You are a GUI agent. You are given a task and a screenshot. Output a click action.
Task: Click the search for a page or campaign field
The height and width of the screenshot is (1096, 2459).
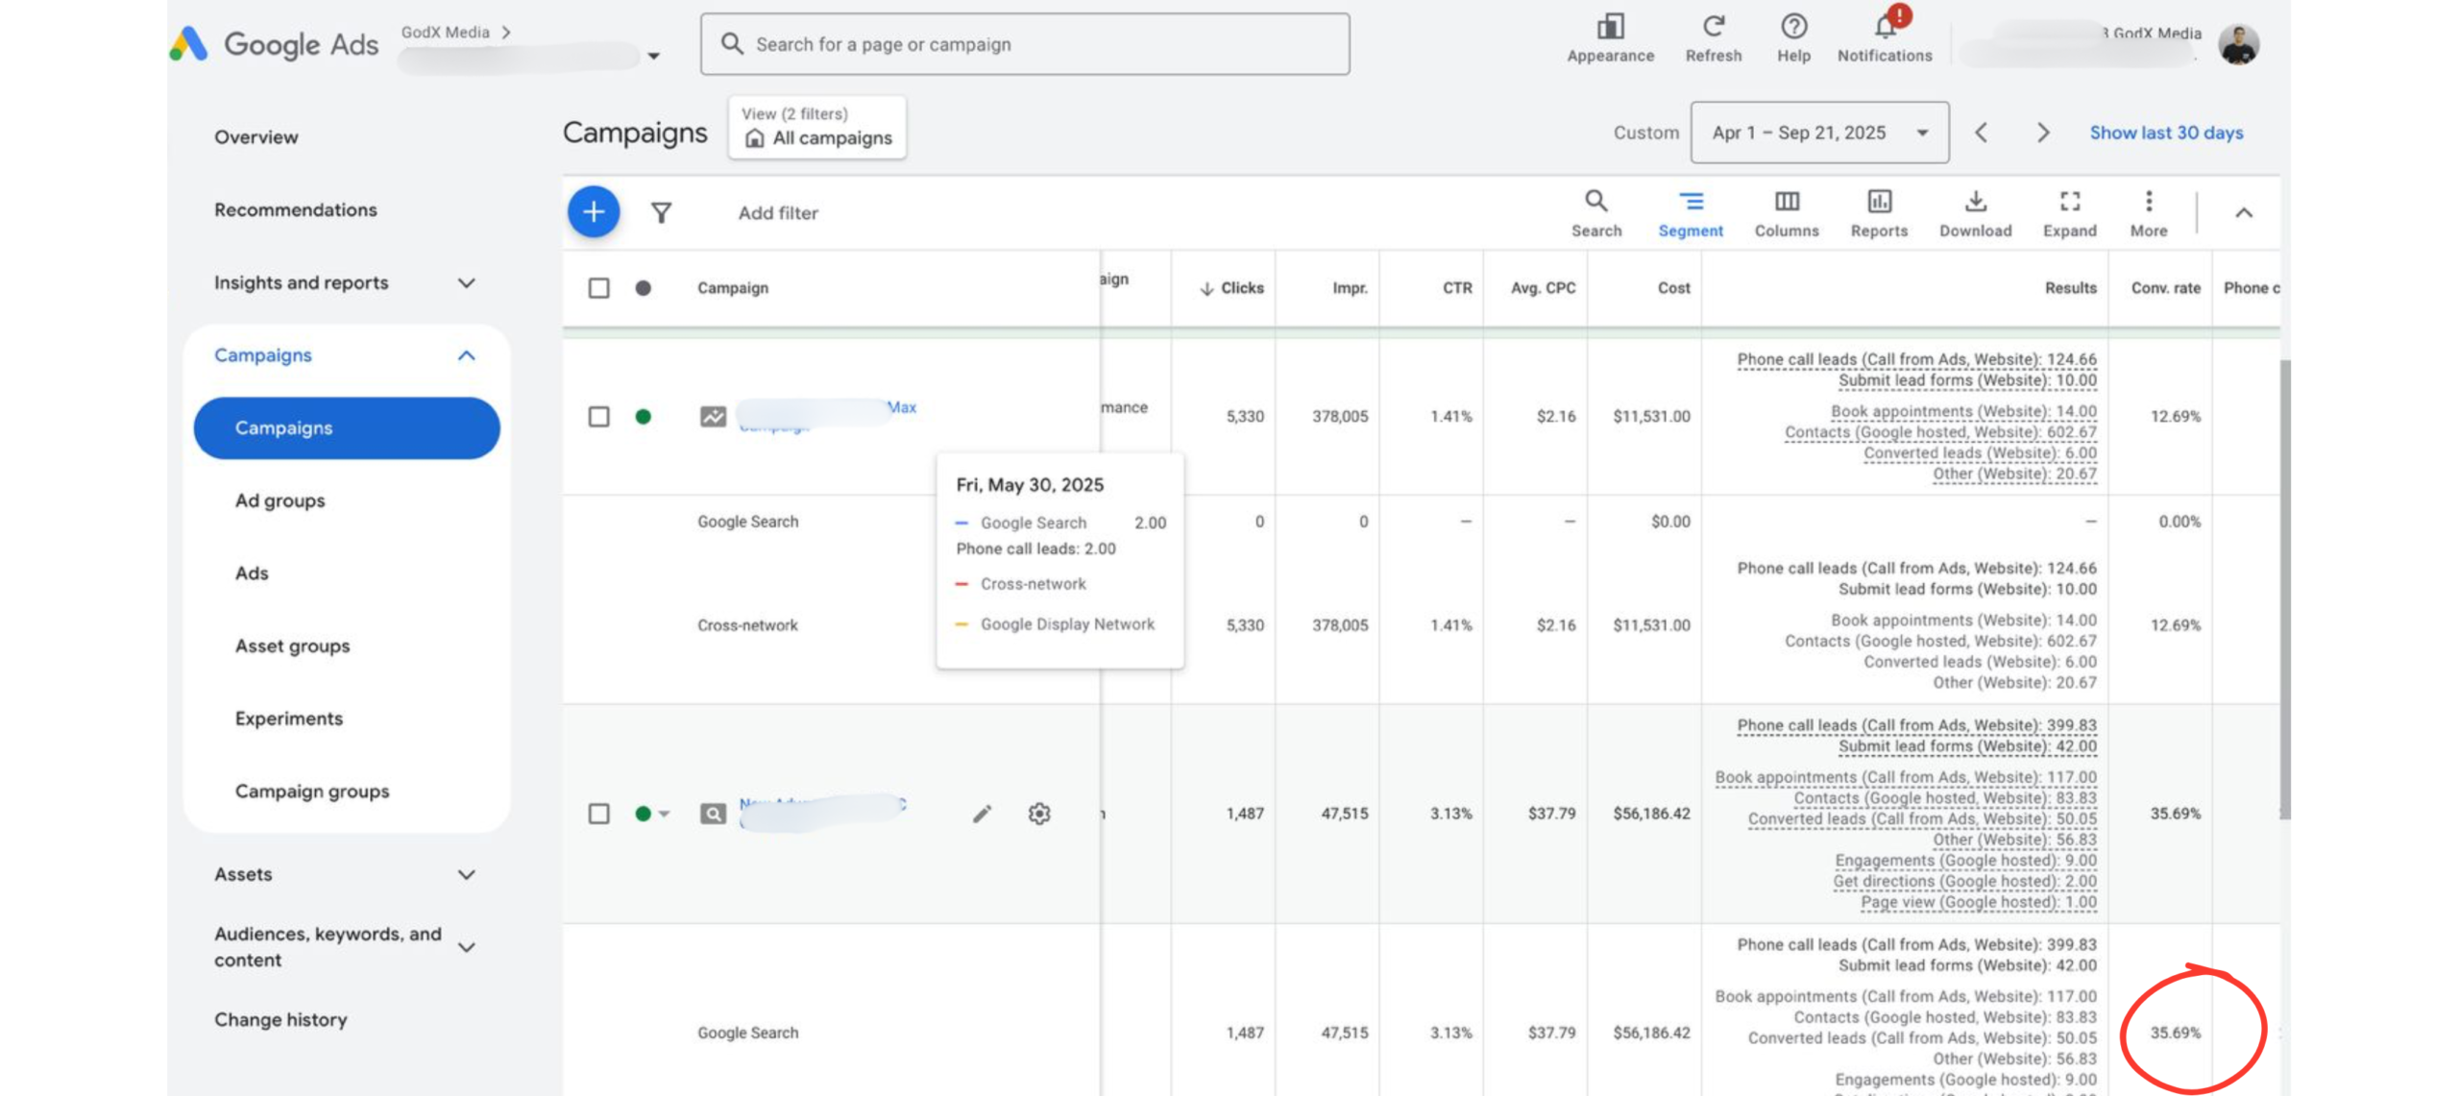(1024, 43)
